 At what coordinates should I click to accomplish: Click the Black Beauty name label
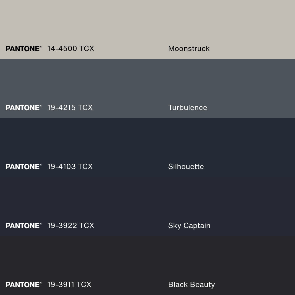191,285
